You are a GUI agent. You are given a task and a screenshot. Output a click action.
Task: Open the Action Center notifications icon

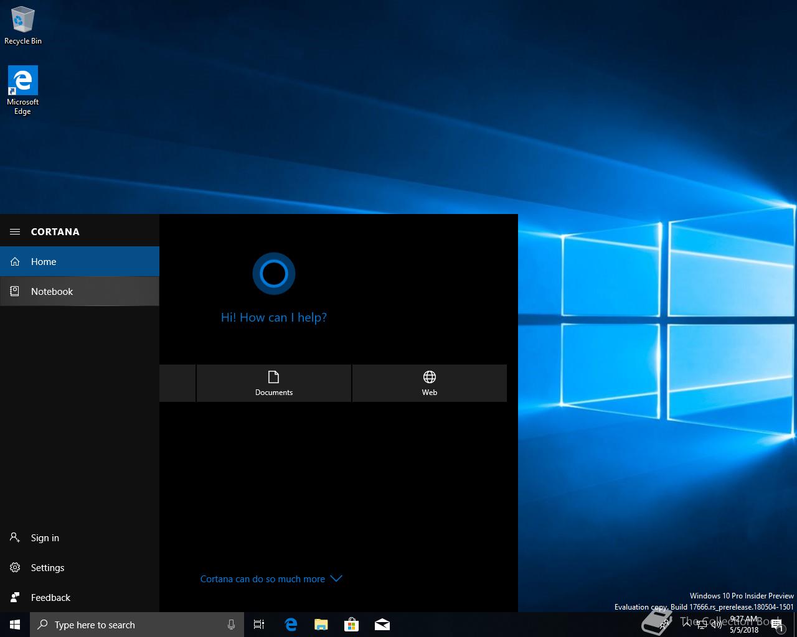coord(778,625)
